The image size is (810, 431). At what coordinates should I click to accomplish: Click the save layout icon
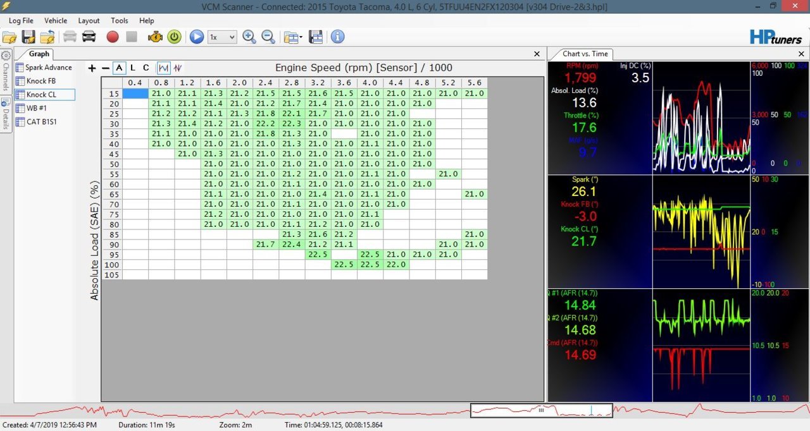click(316, 37)
